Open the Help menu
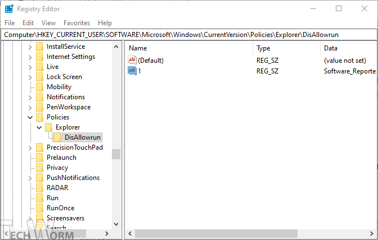The image size is (378, 240). click(x=105, y=23)
